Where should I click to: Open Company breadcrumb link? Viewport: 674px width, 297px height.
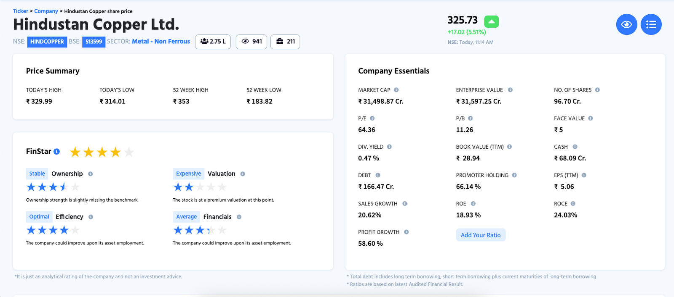click(x=46, y=11)
